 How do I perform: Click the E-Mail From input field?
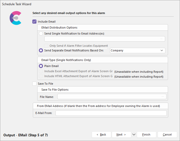pos(111,113)
